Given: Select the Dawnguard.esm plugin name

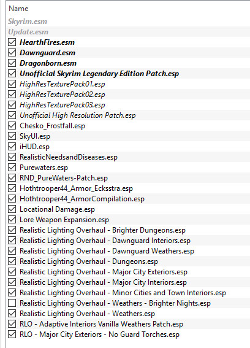Looking at the screenshot, I should point(47,53).
